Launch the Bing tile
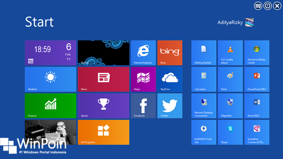 170,53
